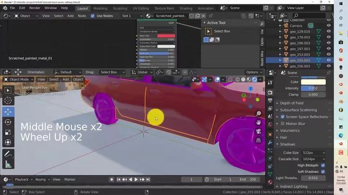Switch to the Shading workspace tab
The width and height of the screenshot is (348, 195).
186,9
